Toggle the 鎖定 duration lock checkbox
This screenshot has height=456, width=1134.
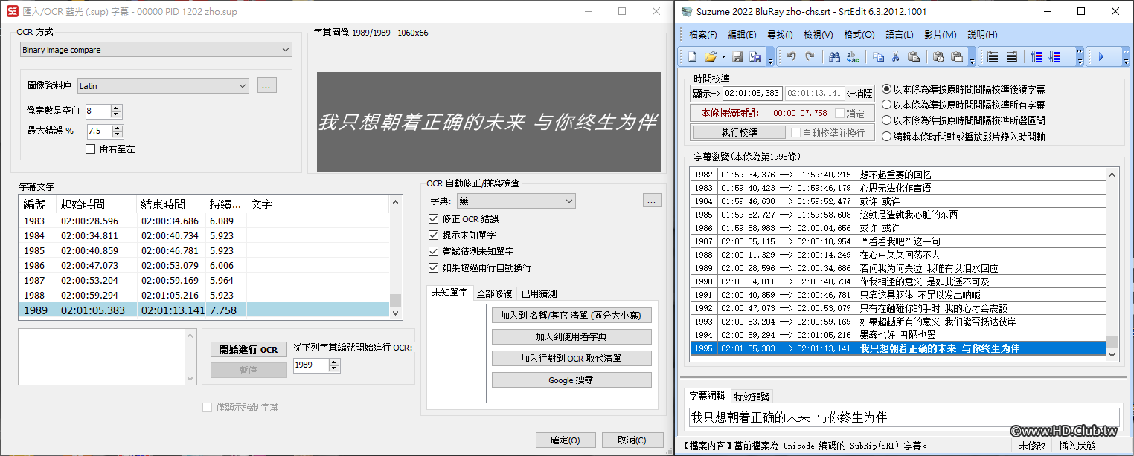[x=839, y=114]
